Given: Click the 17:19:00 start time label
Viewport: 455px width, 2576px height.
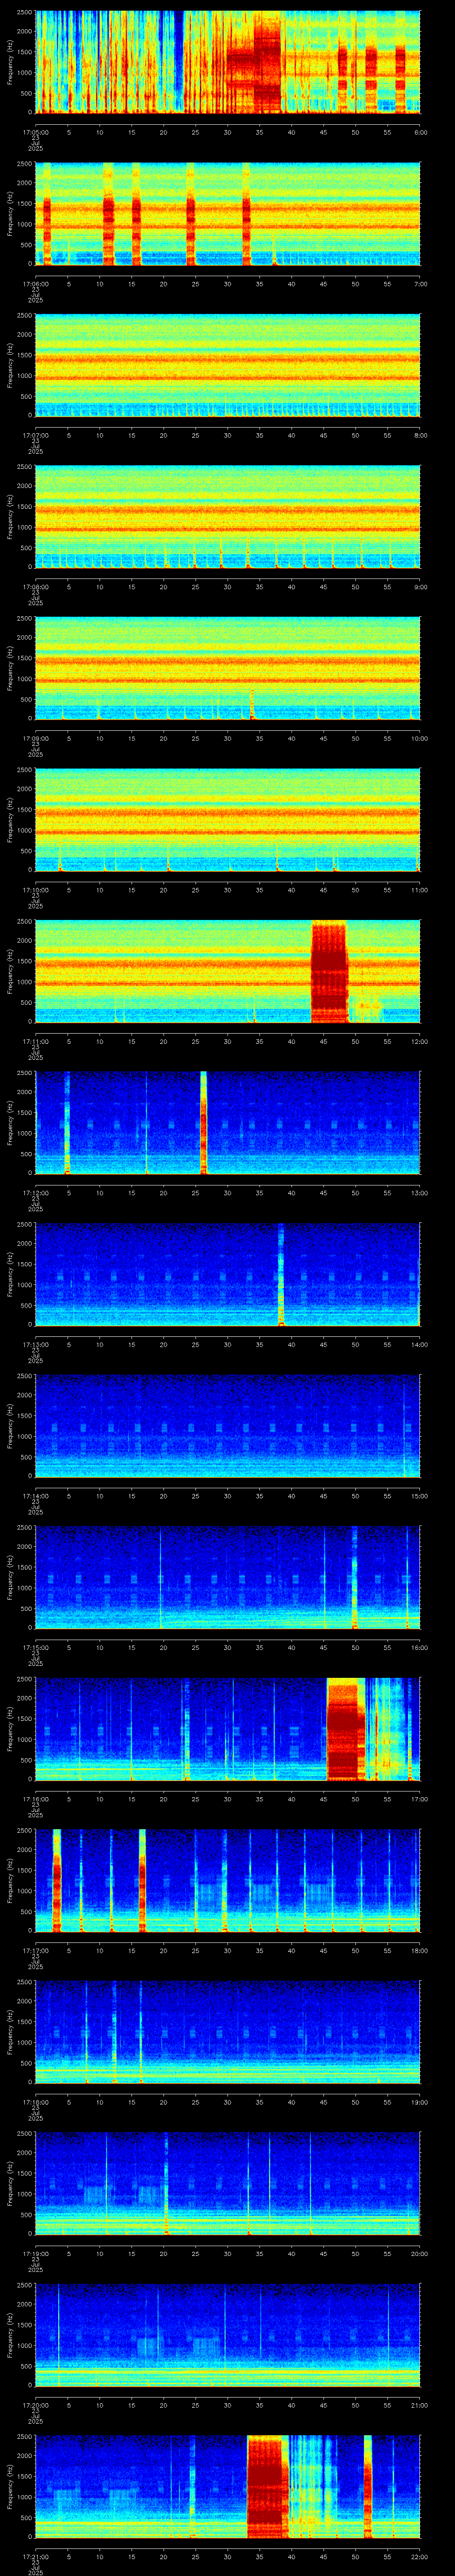Looking at the screenshot, I should (35, 2254).
